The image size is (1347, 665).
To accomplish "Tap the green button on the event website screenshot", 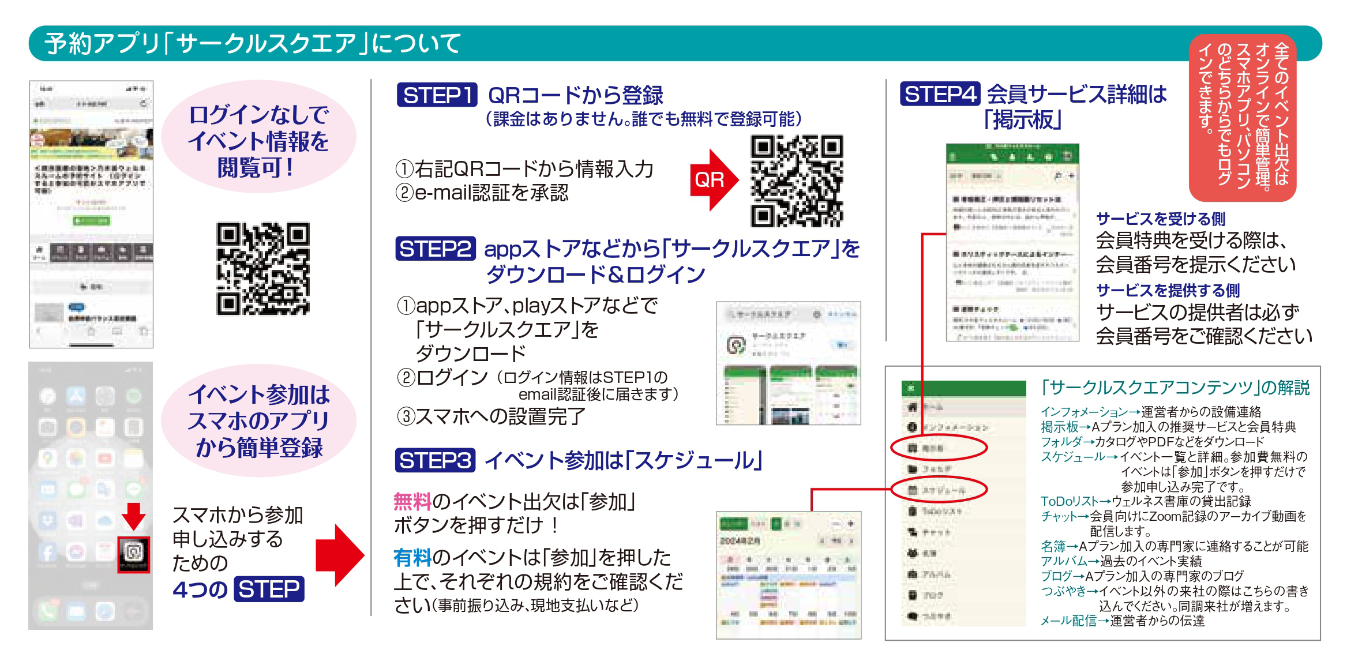I will 91,220.
